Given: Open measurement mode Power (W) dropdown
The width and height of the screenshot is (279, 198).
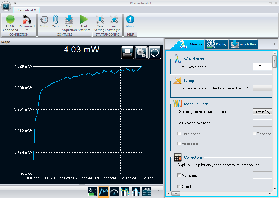Looking at the screenshot, I should [262, 112].
